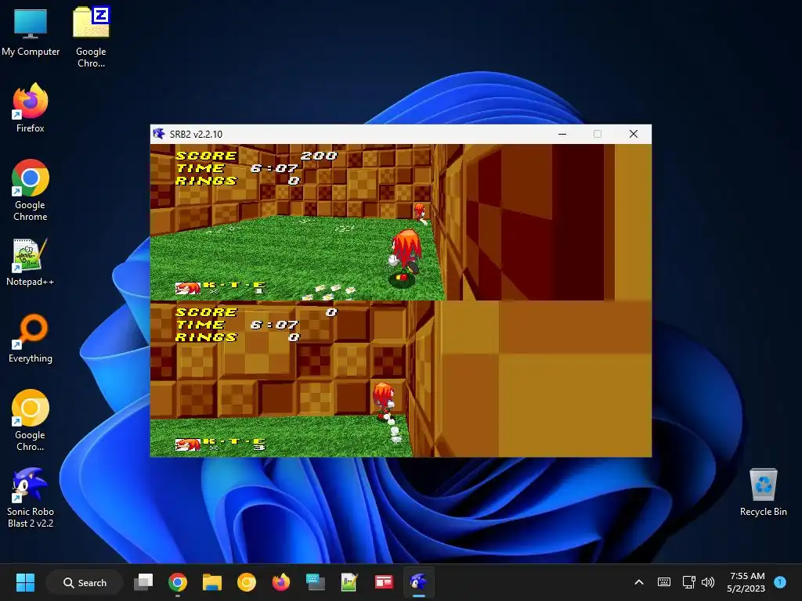Open the clock showing 7:55 AM
This screenshot has width=802, height=601.
pyautogui.click(x=746, y=582)
